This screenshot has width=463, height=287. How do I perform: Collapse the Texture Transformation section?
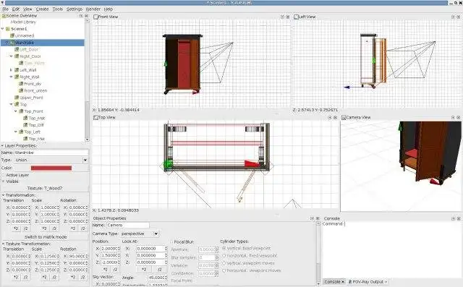(x=3, y=244)
